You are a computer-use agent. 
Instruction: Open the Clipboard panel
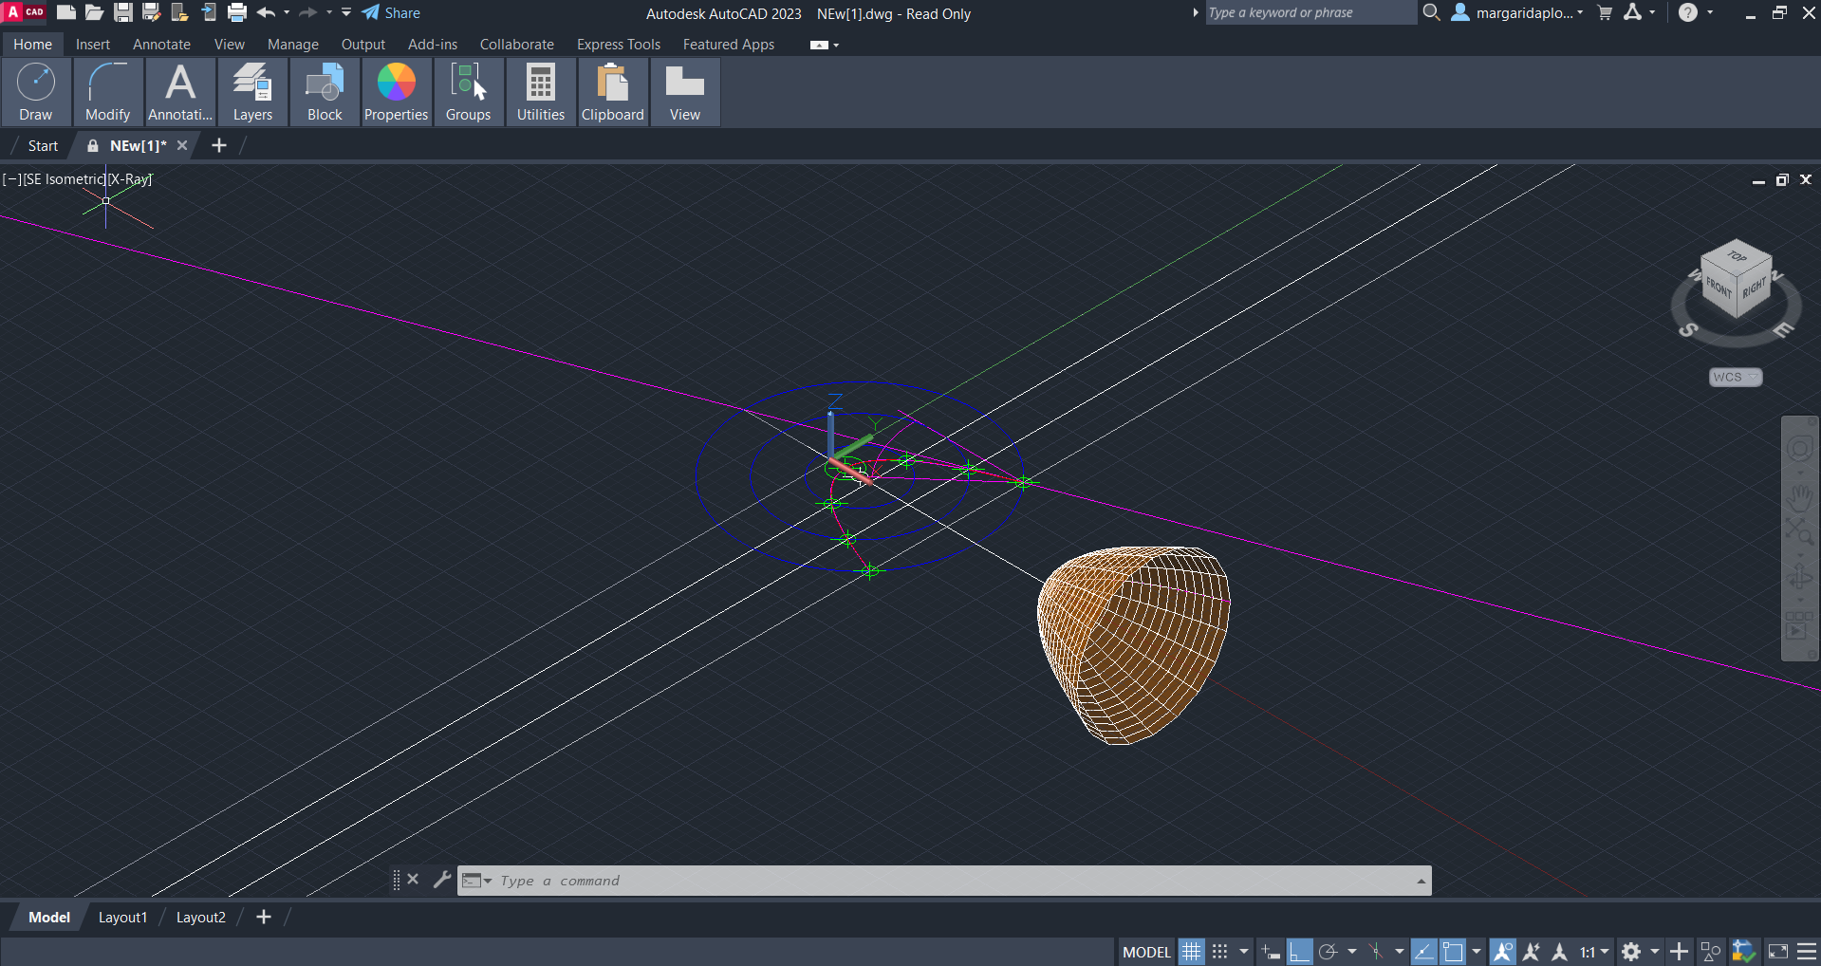coord(612,92)
